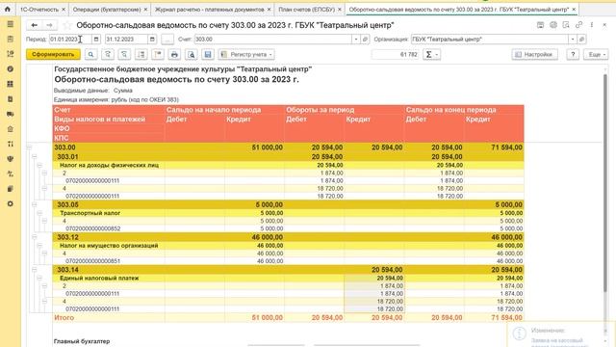The width and height of the screenshot is (616, 347).
Task: Click the page with magnifier icon in header
Action: point(566,25)
